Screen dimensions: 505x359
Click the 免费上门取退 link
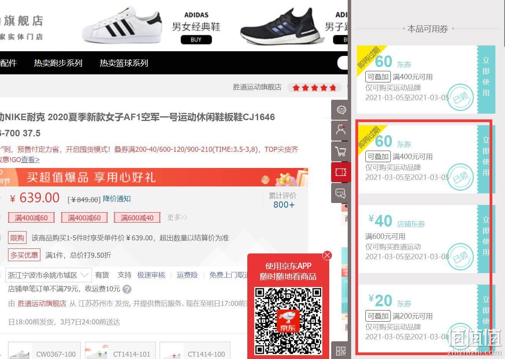(229, 275)
